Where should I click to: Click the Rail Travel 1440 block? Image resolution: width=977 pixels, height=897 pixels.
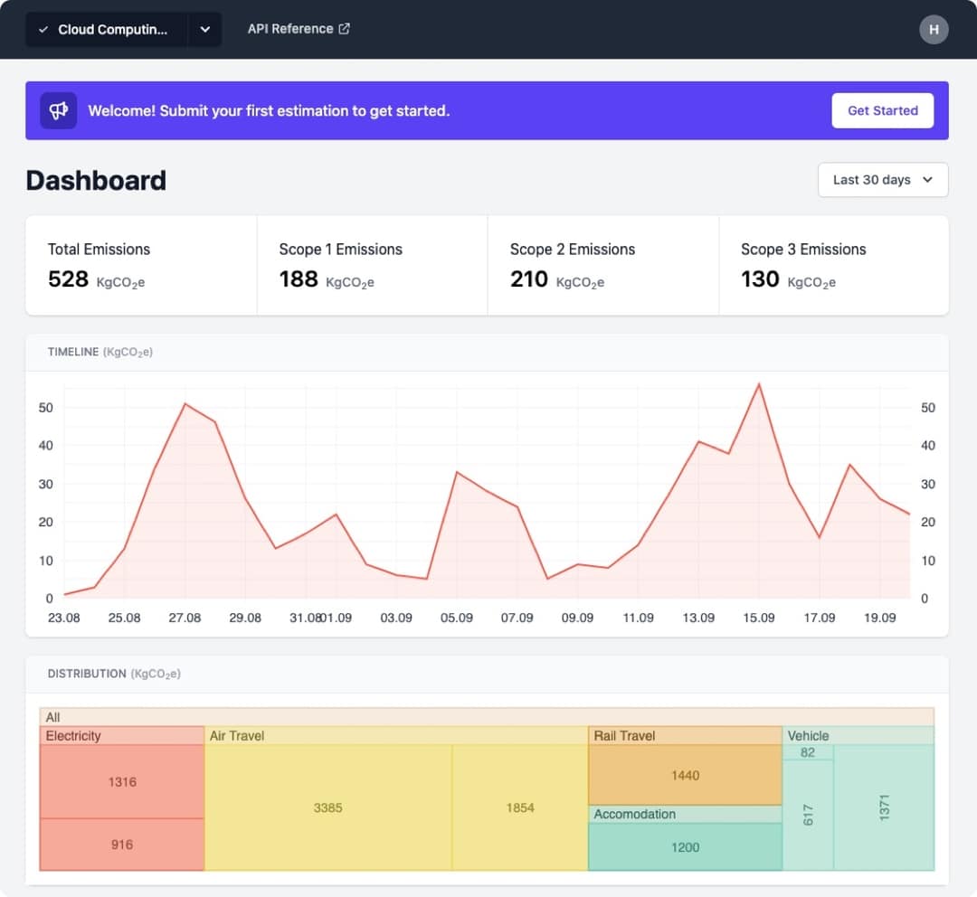685,775
